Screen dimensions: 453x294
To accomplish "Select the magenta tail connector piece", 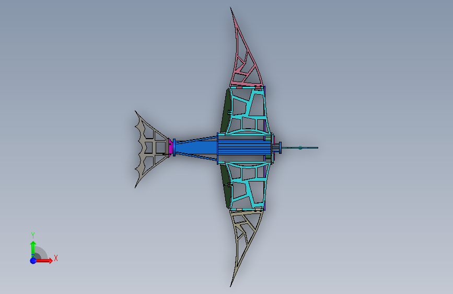I will 170,148.
